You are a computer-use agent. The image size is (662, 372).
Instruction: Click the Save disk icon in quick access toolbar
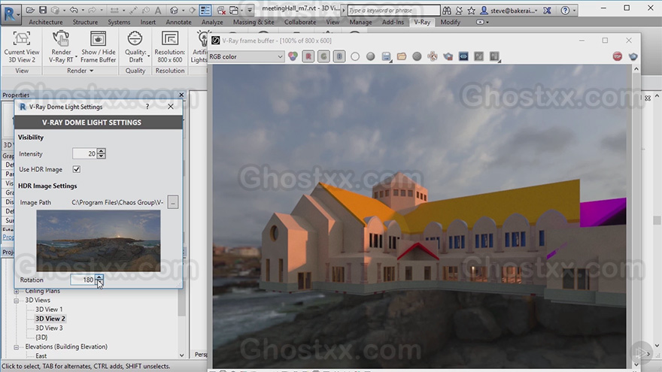pos(43,10)
